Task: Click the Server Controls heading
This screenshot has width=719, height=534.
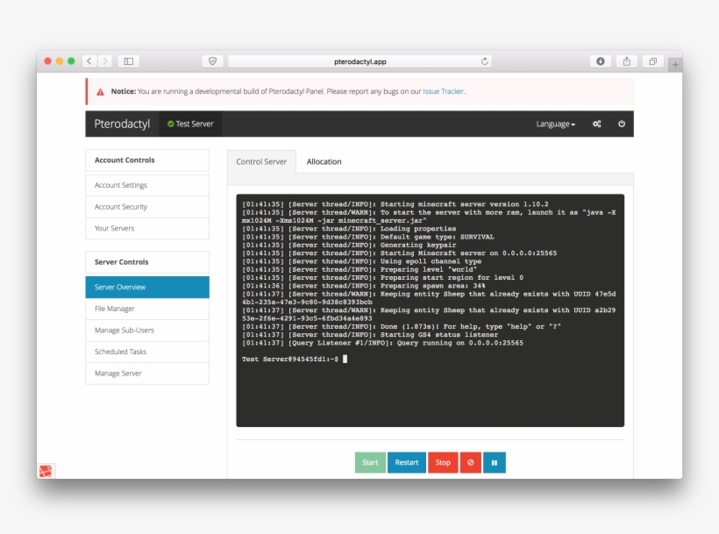Action: (x=147, y=261)
